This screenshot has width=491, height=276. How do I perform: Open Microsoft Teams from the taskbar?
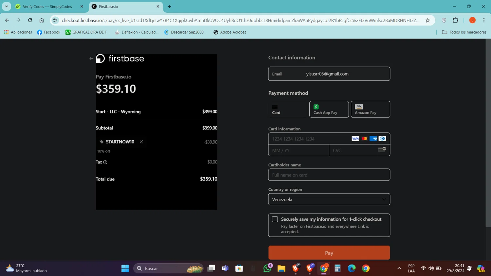tap(225, 268)
